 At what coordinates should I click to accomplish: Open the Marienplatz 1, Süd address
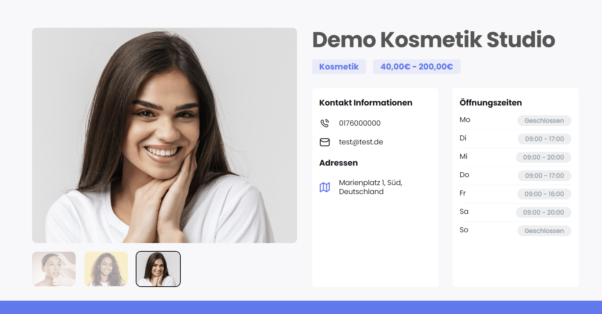pyautogui.click(x=370, y=187)
